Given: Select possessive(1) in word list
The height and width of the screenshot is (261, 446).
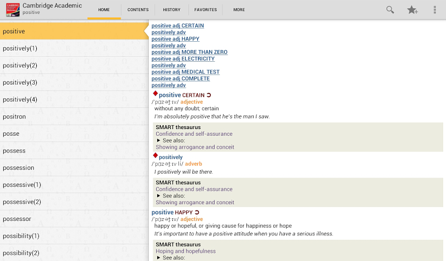Looking at the screenshot, I should (x=74, y=185).
